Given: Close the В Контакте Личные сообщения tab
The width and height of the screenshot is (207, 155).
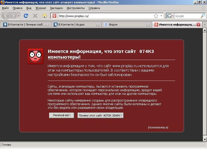Looking at the screenshot, I should point(47,25).
